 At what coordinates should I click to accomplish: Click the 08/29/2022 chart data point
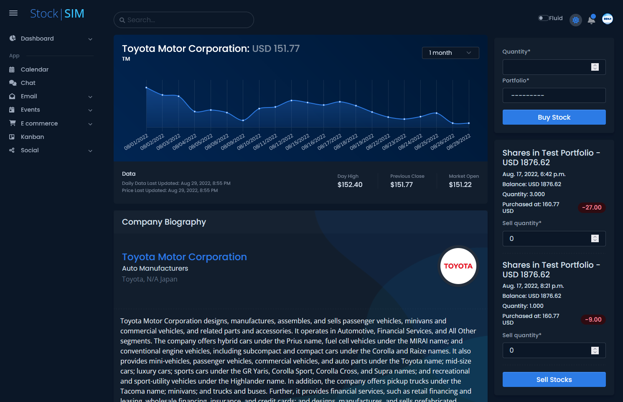(x=469, y=123)
